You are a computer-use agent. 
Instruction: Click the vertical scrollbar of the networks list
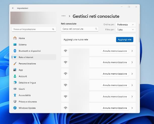(x=139, y=33)
